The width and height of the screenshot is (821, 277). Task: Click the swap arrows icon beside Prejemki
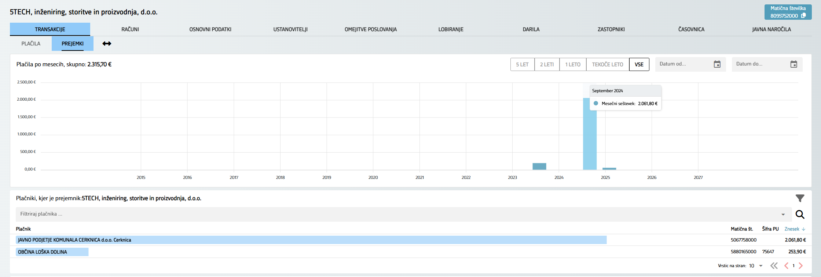pyautogui.click(x=107, y=44)
